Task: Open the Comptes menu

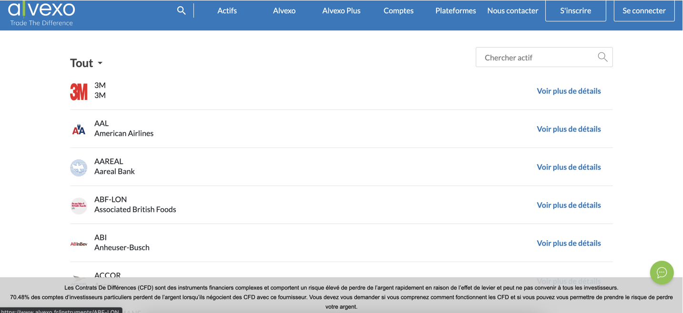Action: pyautogui.click(x=398, y=10)
